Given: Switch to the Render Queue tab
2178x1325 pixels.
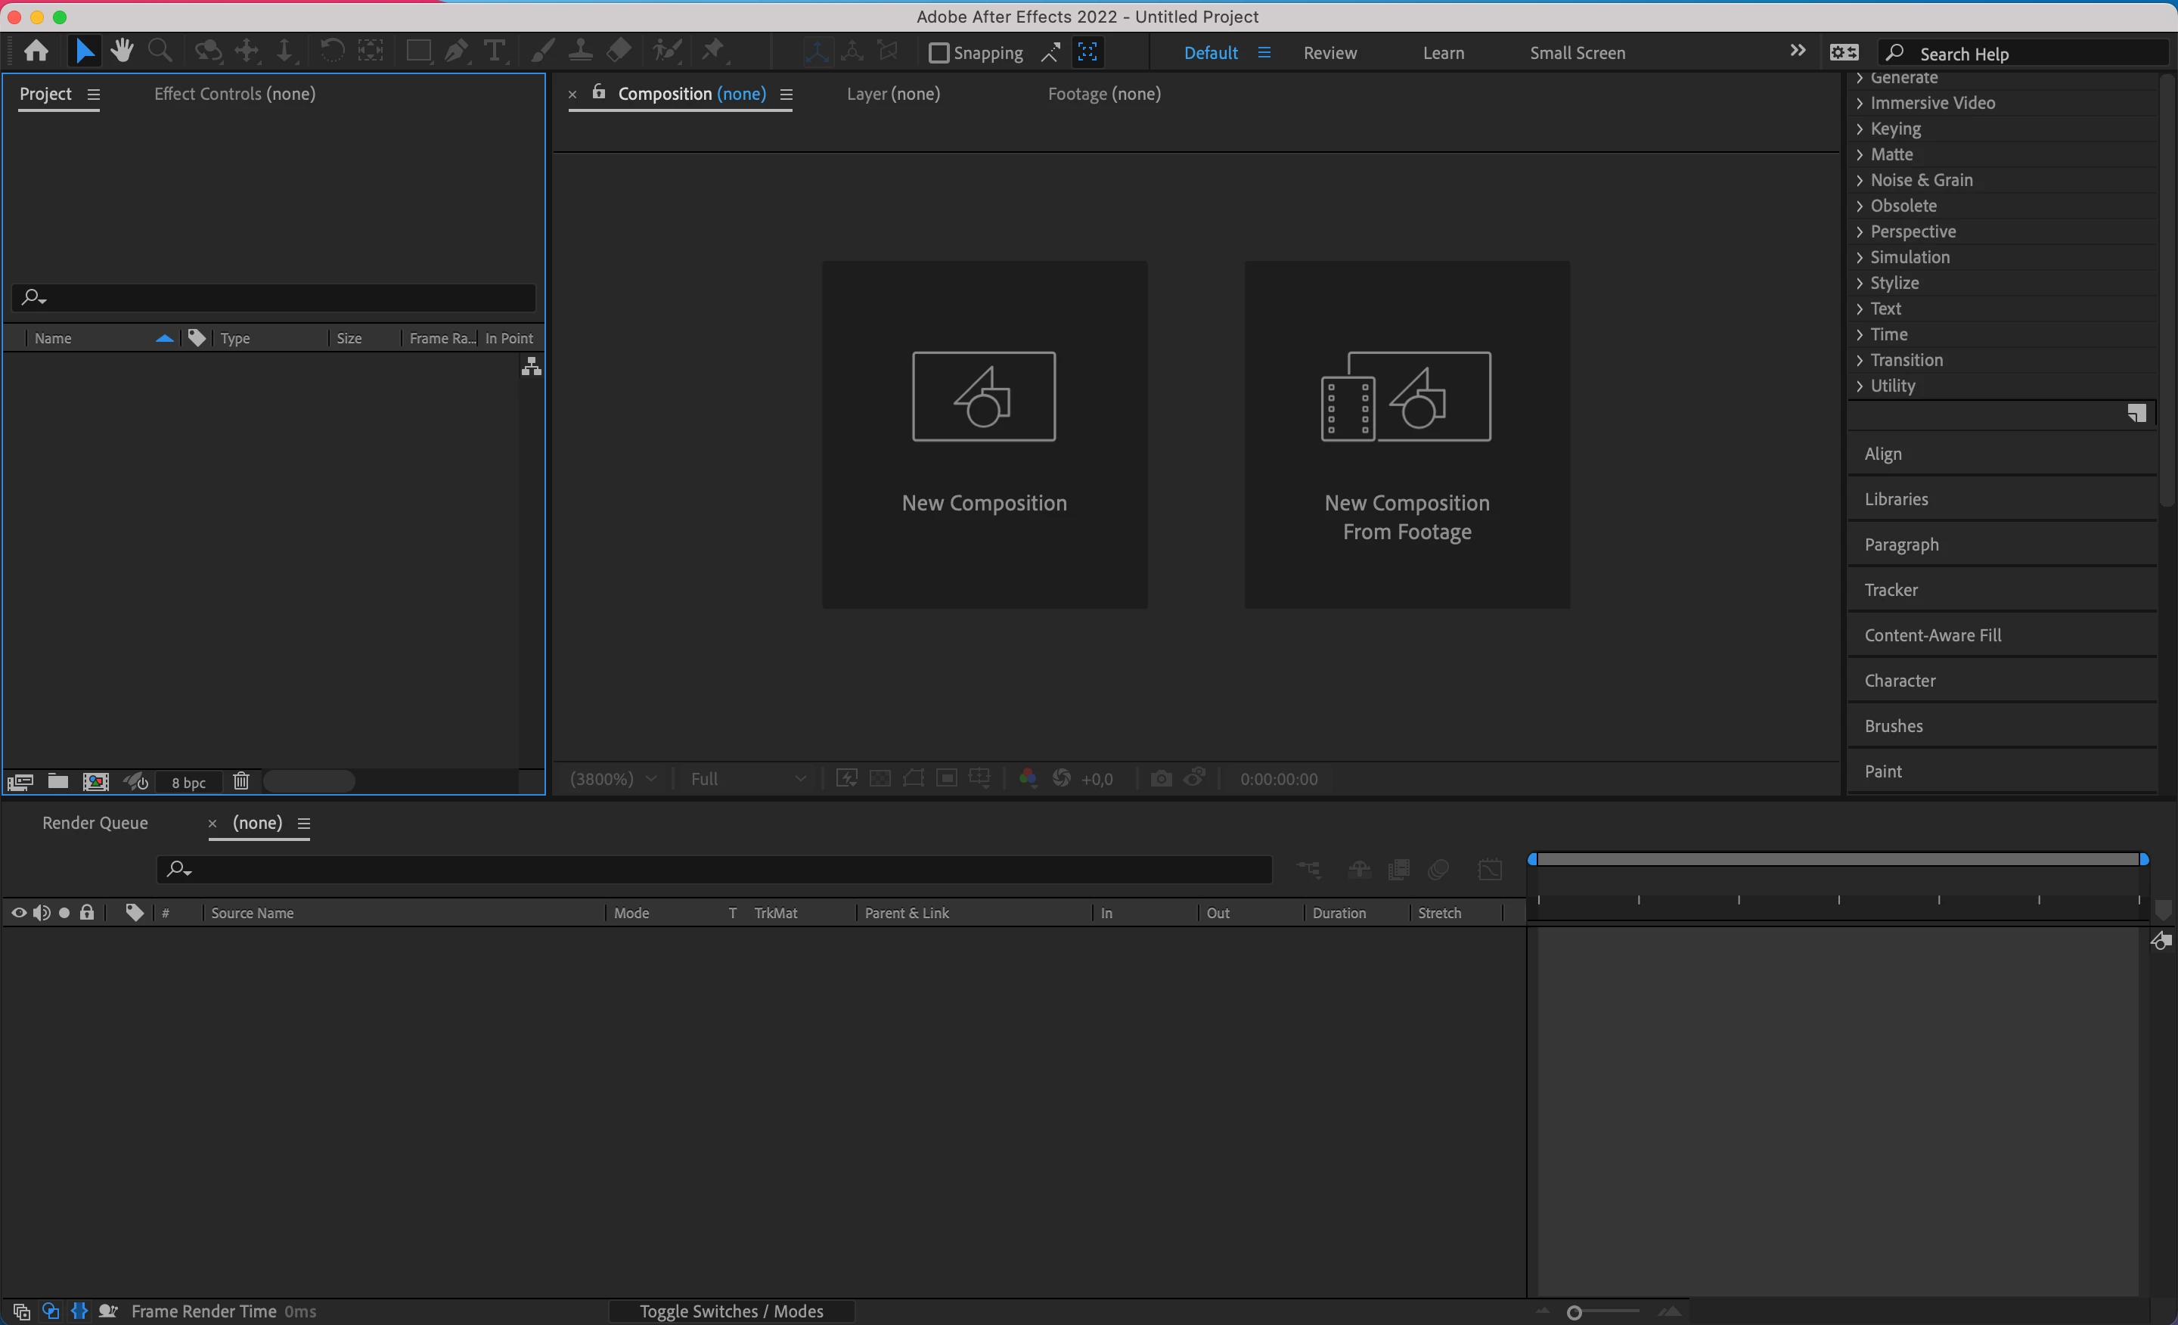Looking at the screenshot, I should click(95, 823).
